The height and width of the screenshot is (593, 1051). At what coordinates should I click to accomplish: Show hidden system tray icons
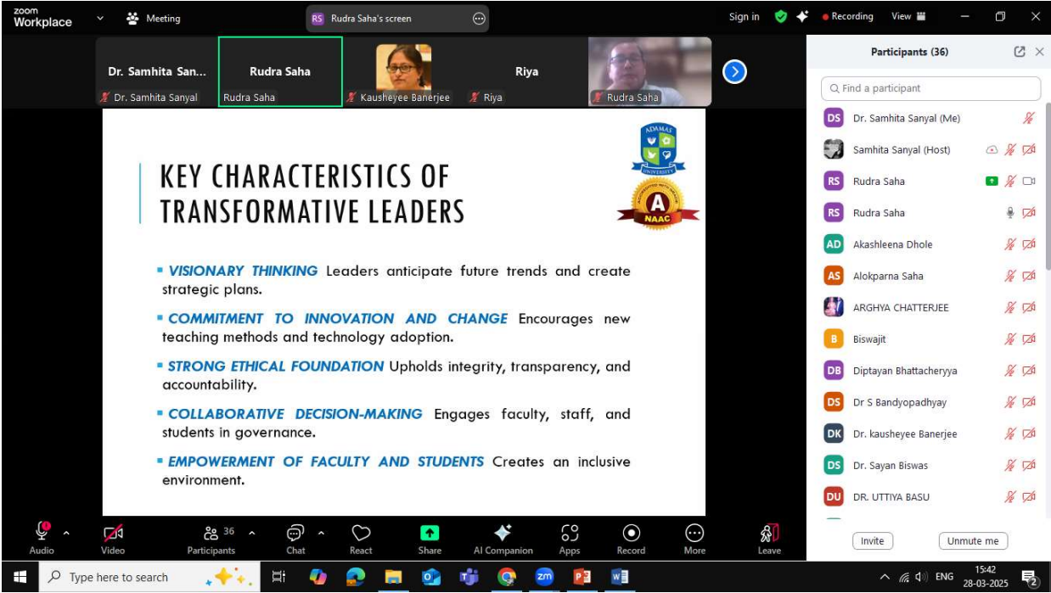886,577
